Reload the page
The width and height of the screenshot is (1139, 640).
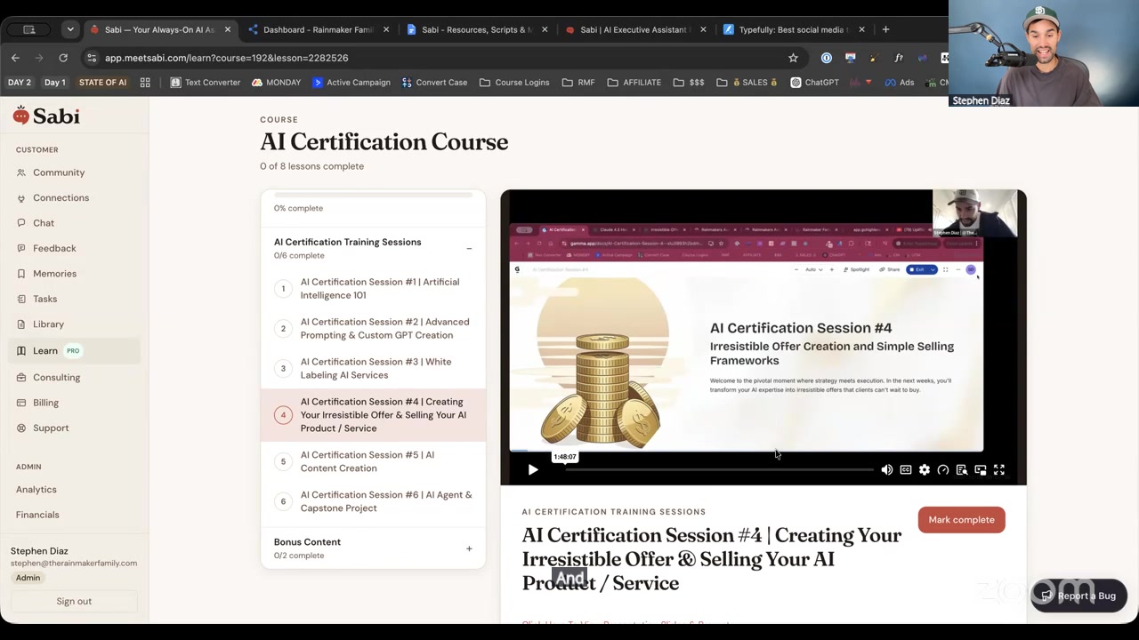(x=63, y=58)
